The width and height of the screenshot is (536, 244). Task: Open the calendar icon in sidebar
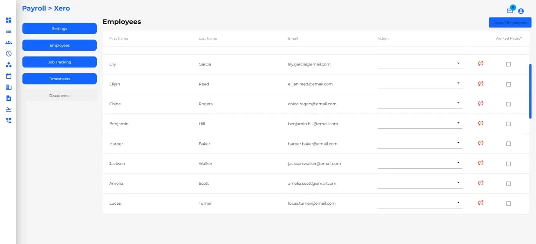click(x=9, y=76)
